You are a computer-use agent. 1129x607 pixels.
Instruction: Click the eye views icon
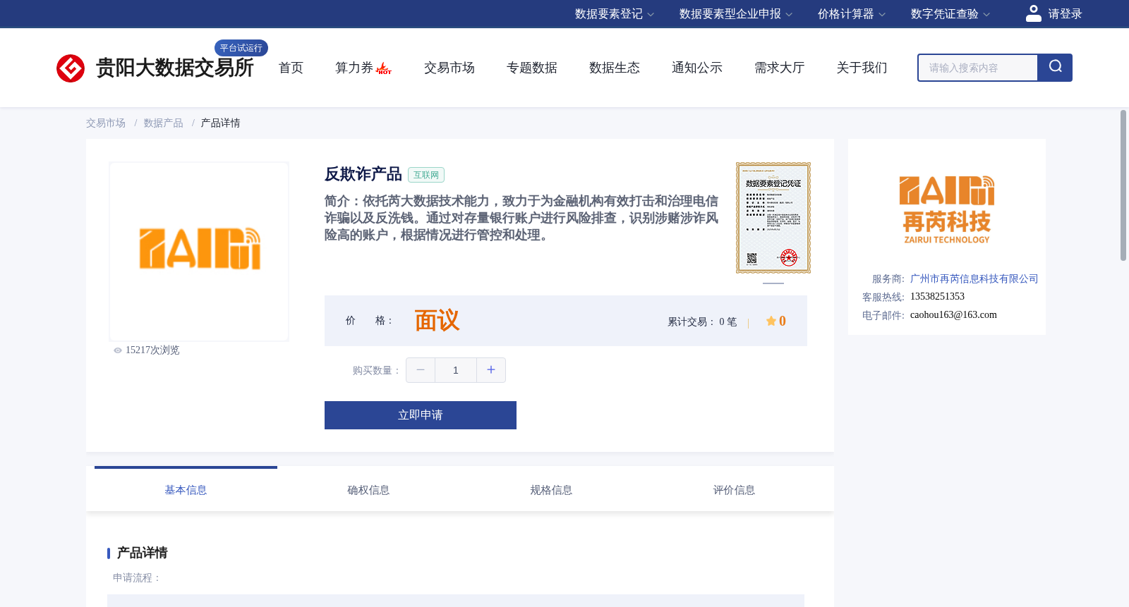click(x=118, y=350)
